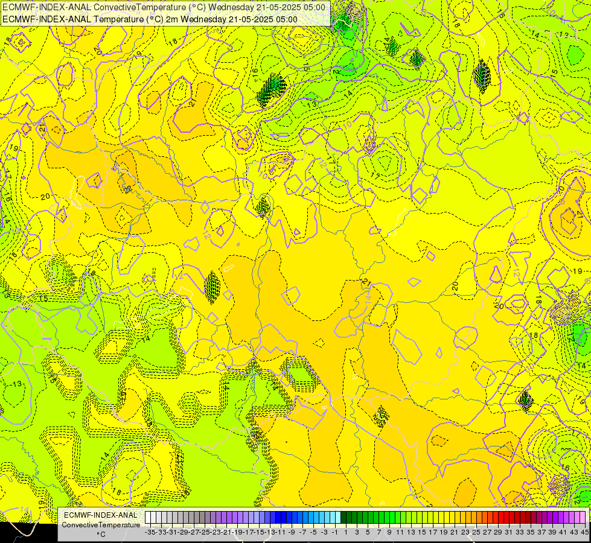
Task: Click legend scale value -23
Action: coord(216,532)
